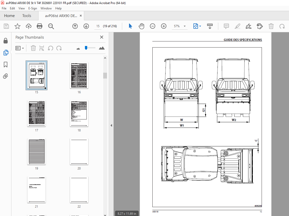Select page 22 thumbnail
The width and height of the screenshot is (289, 216).
coord(79,190)
